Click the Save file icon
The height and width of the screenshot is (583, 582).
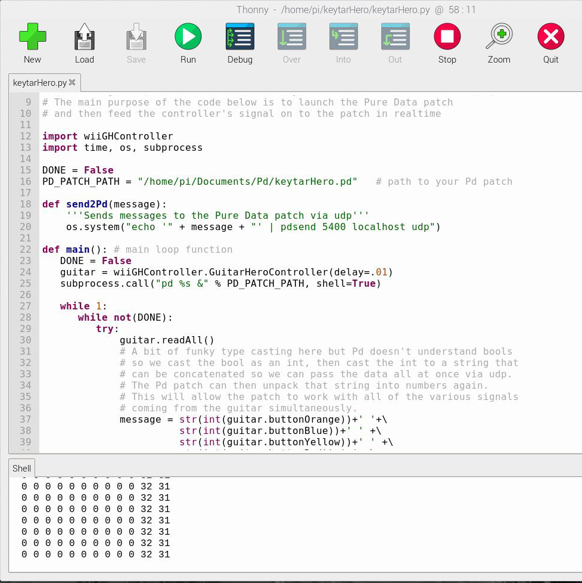136,36
